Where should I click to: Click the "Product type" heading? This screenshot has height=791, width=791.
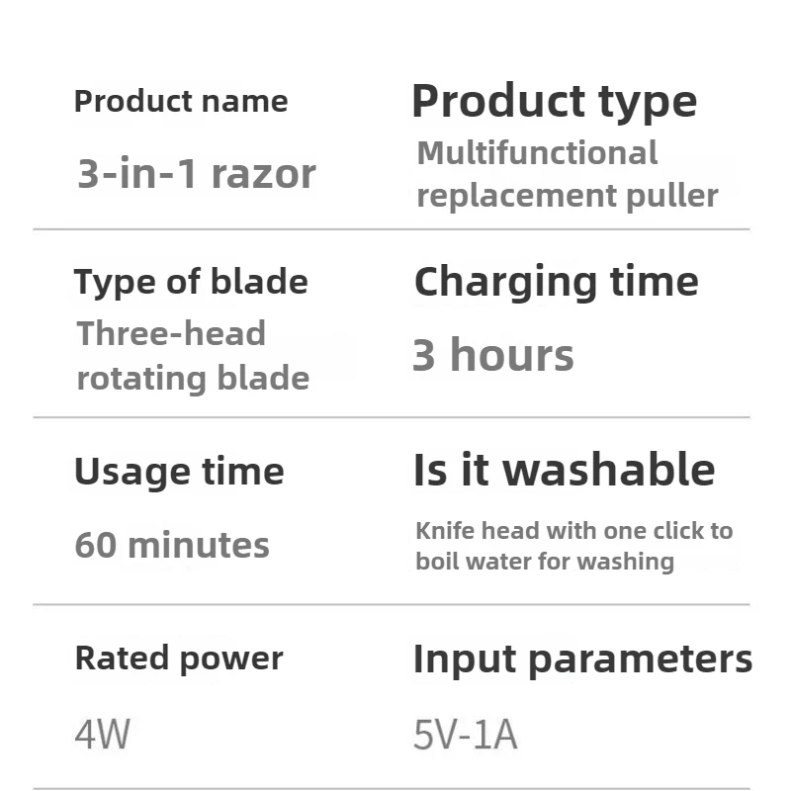(x=554, y=102)
